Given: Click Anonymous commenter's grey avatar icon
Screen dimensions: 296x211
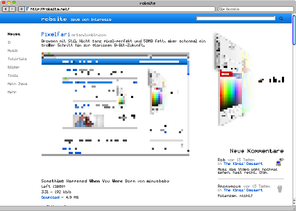Looking at the screenshot, I should tap(280, 189).
